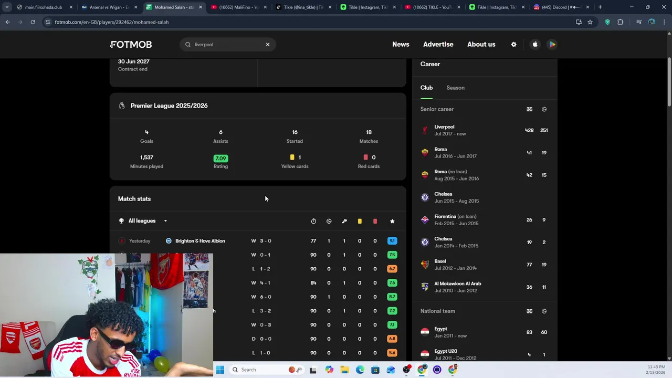Click minutes played clock column icon
672x378 pixels.
point(313,221)
